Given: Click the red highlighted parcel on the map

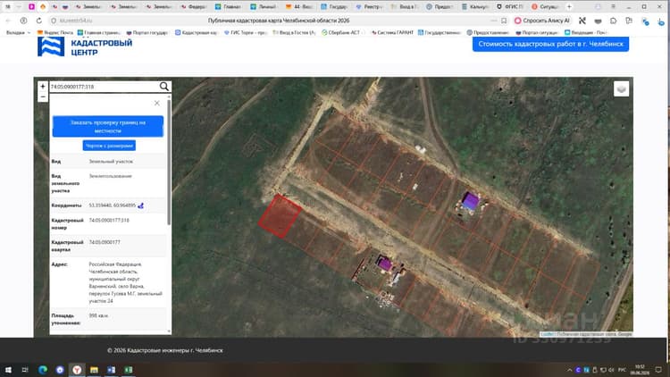Looking at the screenshot, I should 280,215.
